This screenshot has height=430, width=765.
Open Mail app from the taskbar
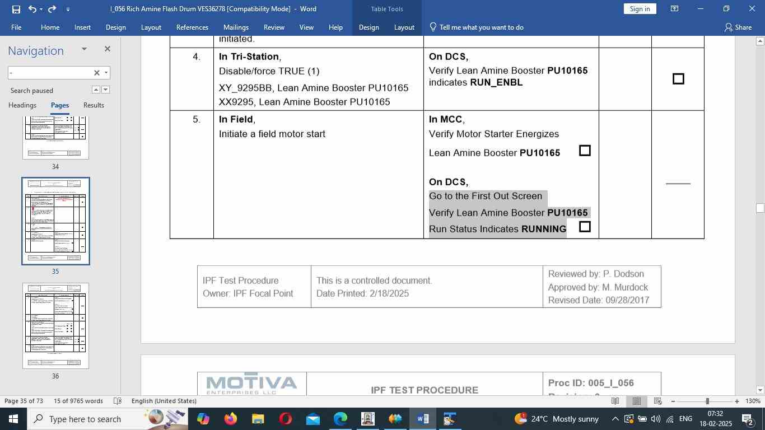click(313, 419)
